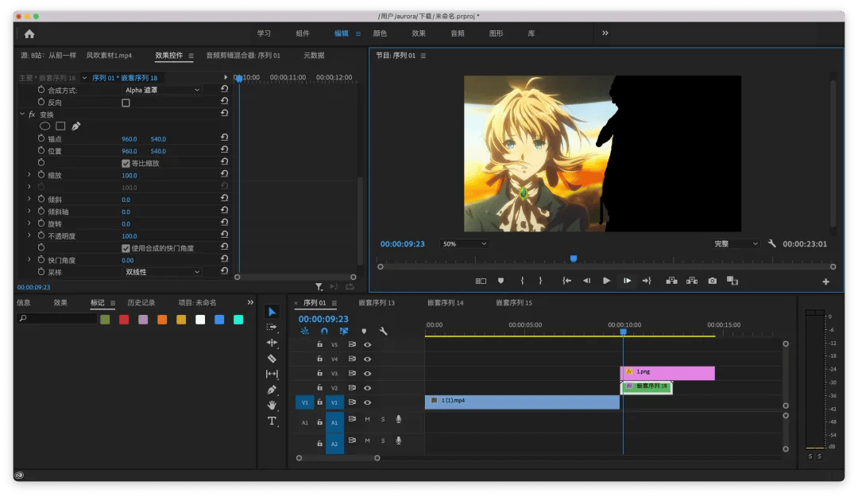This screenshot has height=497, width=858.
Task: Collapse the 变换 effect group
Action: pos(22,114)
